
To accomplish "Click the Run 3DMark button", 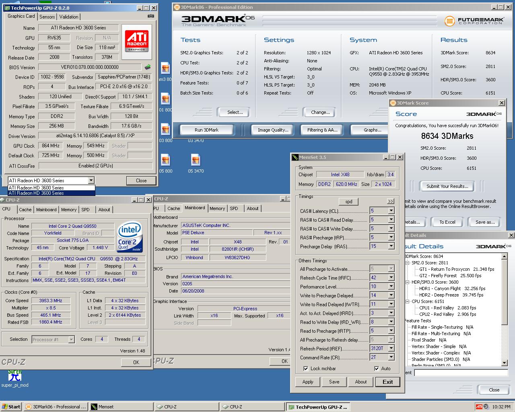I will pyautogui.click(x=206, y=130).
